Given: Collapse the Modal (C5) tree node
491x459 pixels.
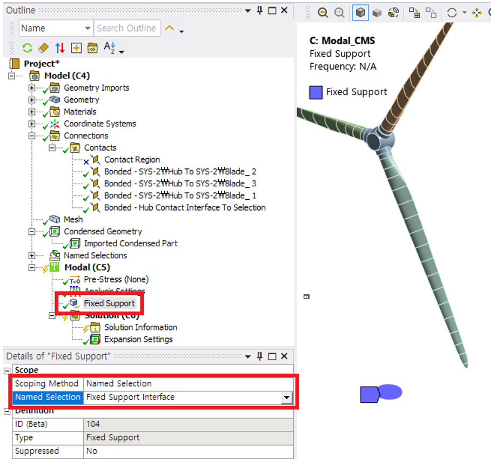Looking at the screenshot, I should [32, 268].
